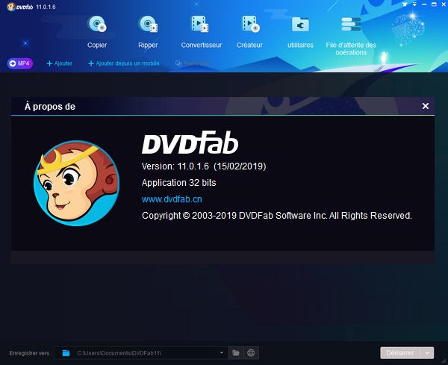Open the Créateur module
Screen dimensions: 448x365
pos(249,31)
